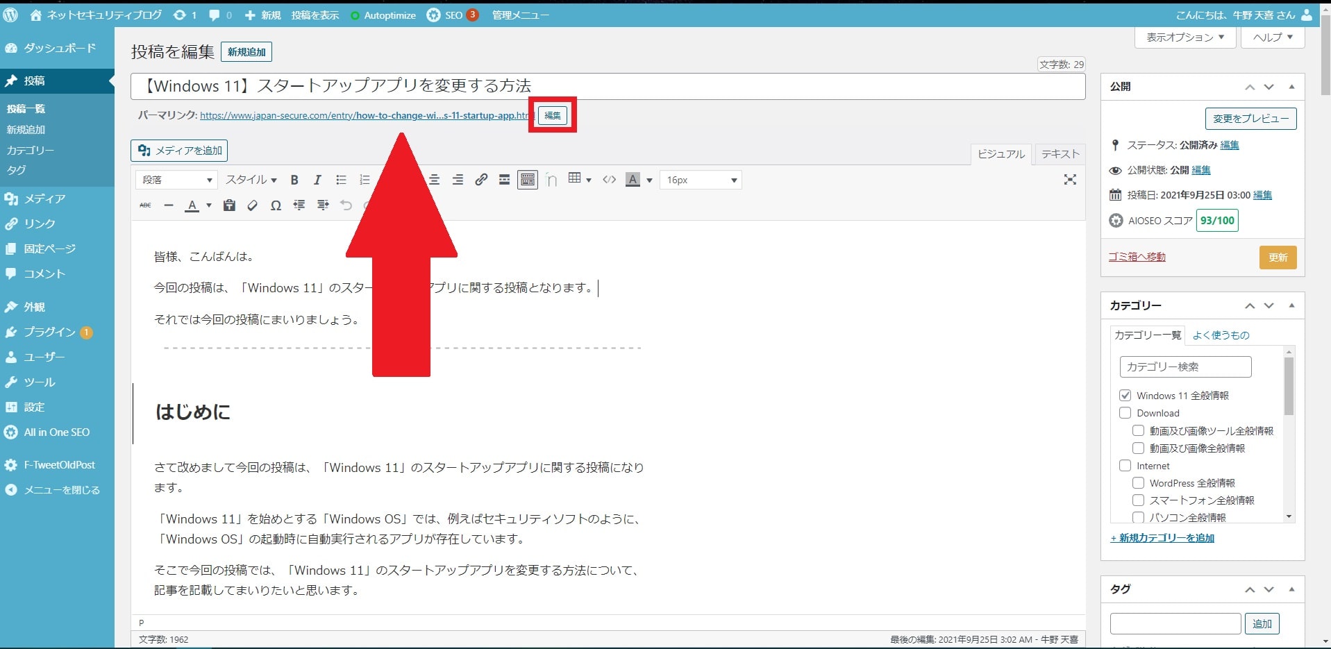Check WordPress 全般情報 category
The width and height of the screenshot is (1331, 649).
1138,482
